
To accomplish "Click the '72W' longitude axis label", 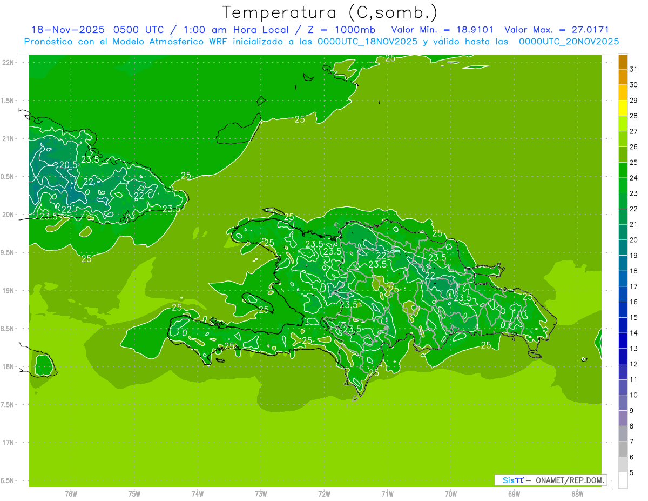I will click(324, 493).
